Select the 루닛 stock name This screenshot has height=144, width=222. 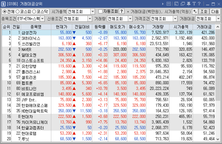coord(25,139)
